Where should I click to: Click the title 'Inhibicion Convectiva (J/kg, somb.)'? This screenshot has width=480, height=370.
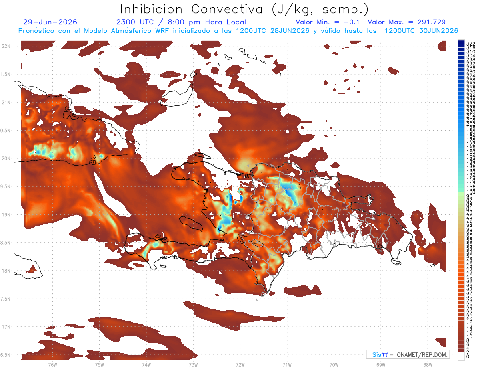coord(244,9)
